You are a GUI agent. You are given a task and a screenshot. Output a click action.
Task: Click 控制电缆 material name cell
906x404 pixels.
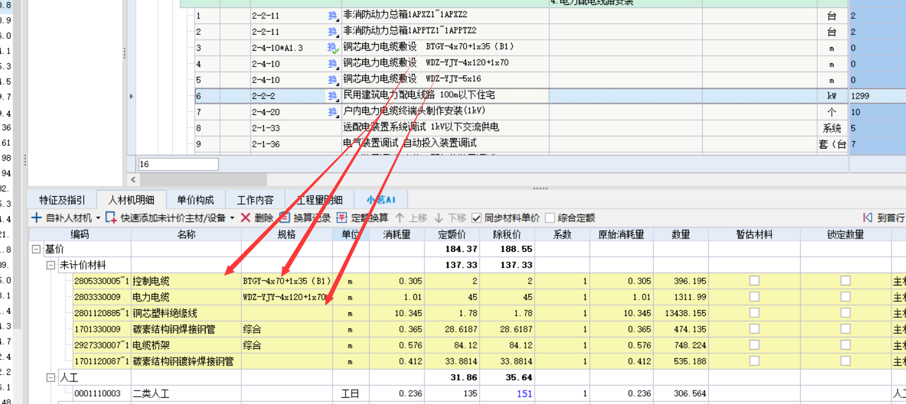pyautogui.click(x=186, y=281)
